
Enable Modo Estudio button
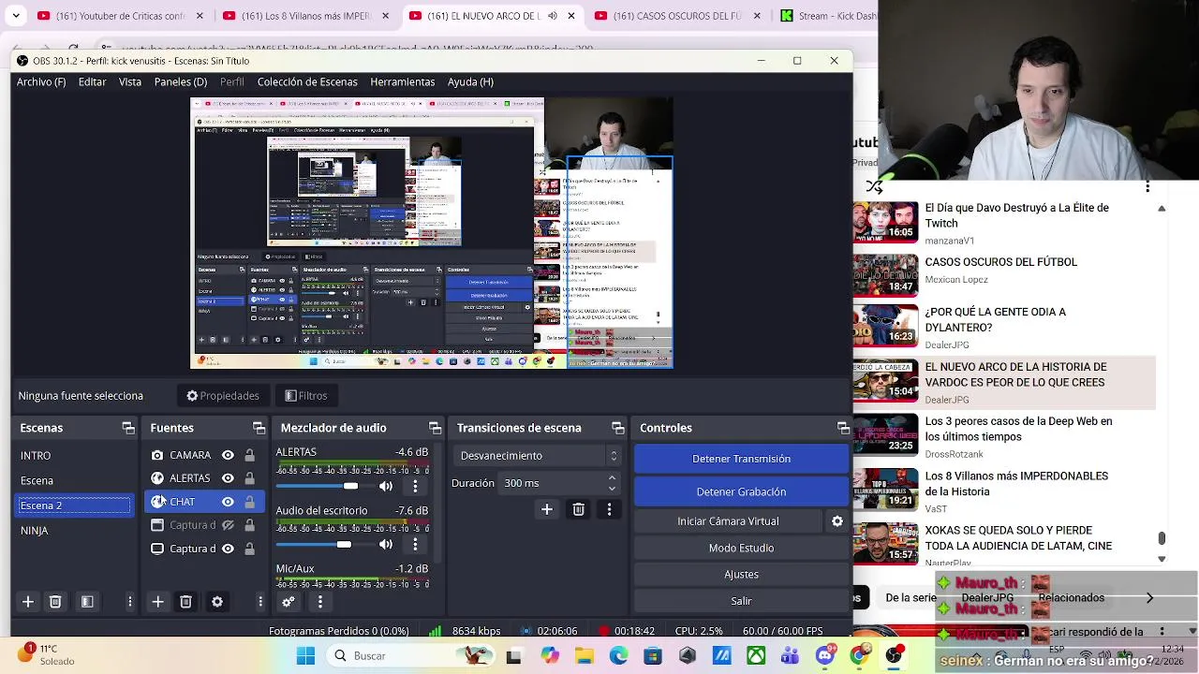point(741,548)
